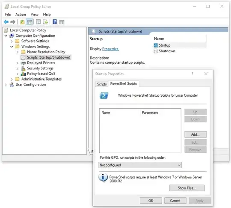
Task: Expand Deployed Printers node
Action: click(x=18, y=63)
